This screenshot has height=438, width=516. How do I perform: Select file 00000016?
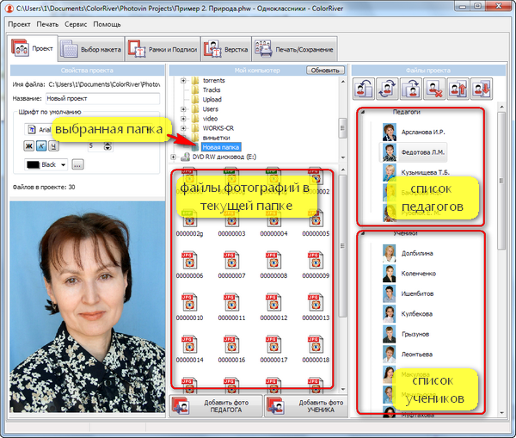[231, 349]
